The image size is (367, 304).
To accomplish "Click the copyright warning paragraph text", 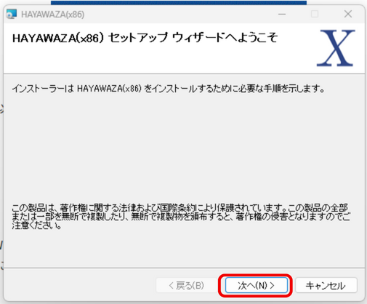I will [x=181, y=216].
